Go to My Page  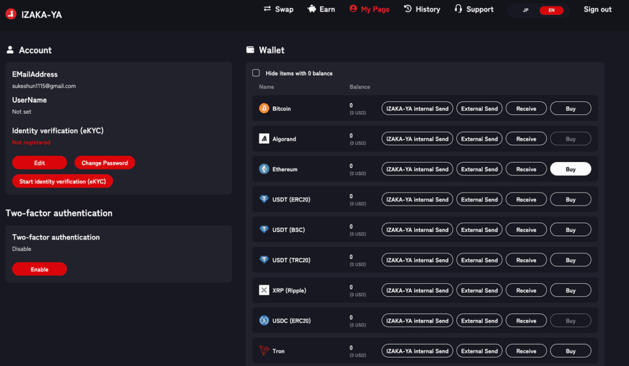pos(369,9)
